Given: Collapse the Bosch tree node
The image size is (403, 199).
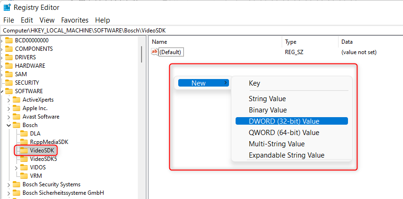Looking at the screenshot, I should (8, 125).
